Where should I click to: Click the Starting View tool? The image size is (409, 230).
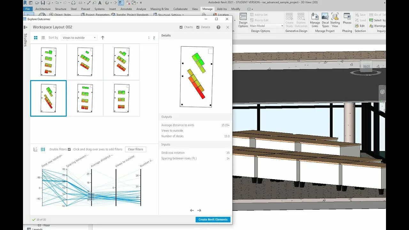click(x=335, y=20)
